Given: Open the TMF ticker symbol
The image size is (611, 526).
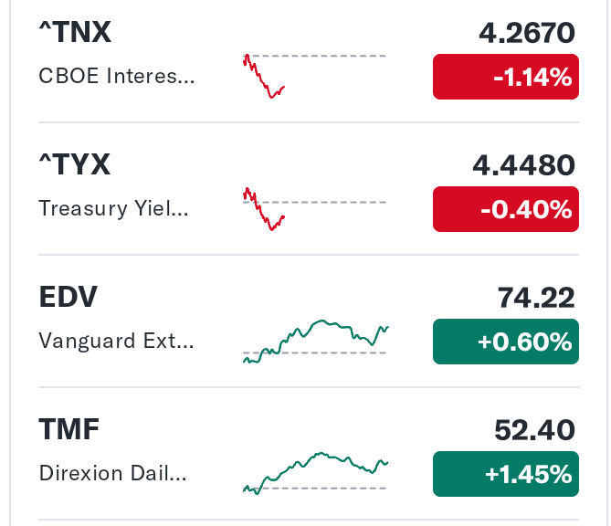Looking at the screenshot, I should [69, 430].
